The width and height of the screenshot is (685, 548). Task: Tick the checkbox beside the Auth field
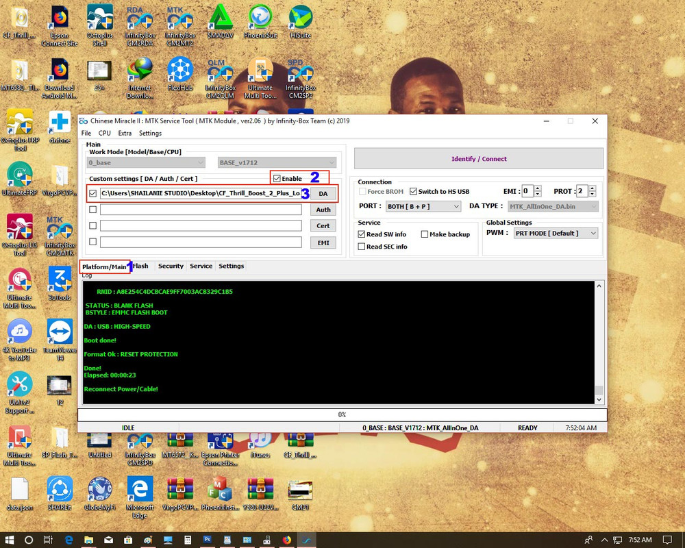[92, 210]
